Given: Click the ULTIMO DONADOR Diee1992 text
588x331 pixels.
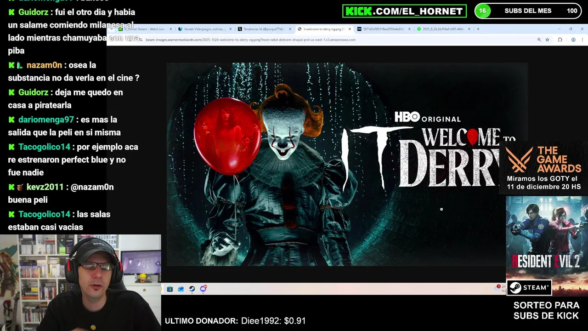Looking at the screenshot, I should click(x=235, y=321).
